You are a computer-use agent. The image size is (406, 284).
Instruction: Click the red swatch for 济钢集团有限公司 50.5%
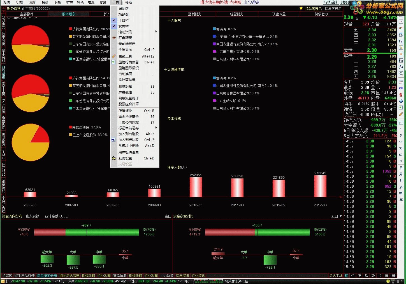[71, 29]
